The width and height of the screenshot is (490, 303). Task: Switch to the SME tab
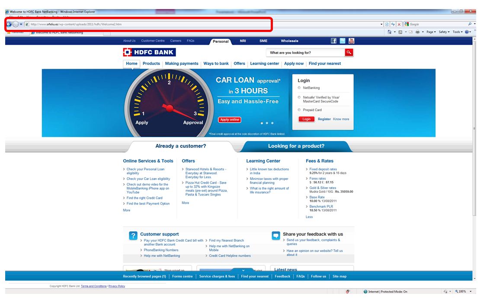coord(263,41)
